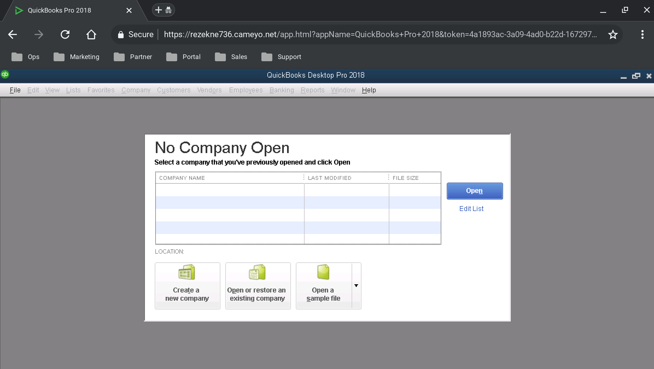Click the LAST MODIFIED column header
The width and height of the screenshot is (654, 369).
(x=346, y=178)
